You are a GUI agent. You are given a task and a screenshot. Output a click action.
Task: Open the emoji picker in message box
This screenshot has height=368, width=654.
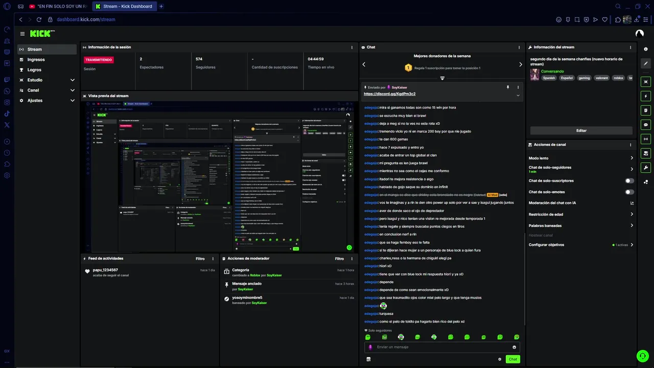(x=514, y=347)
